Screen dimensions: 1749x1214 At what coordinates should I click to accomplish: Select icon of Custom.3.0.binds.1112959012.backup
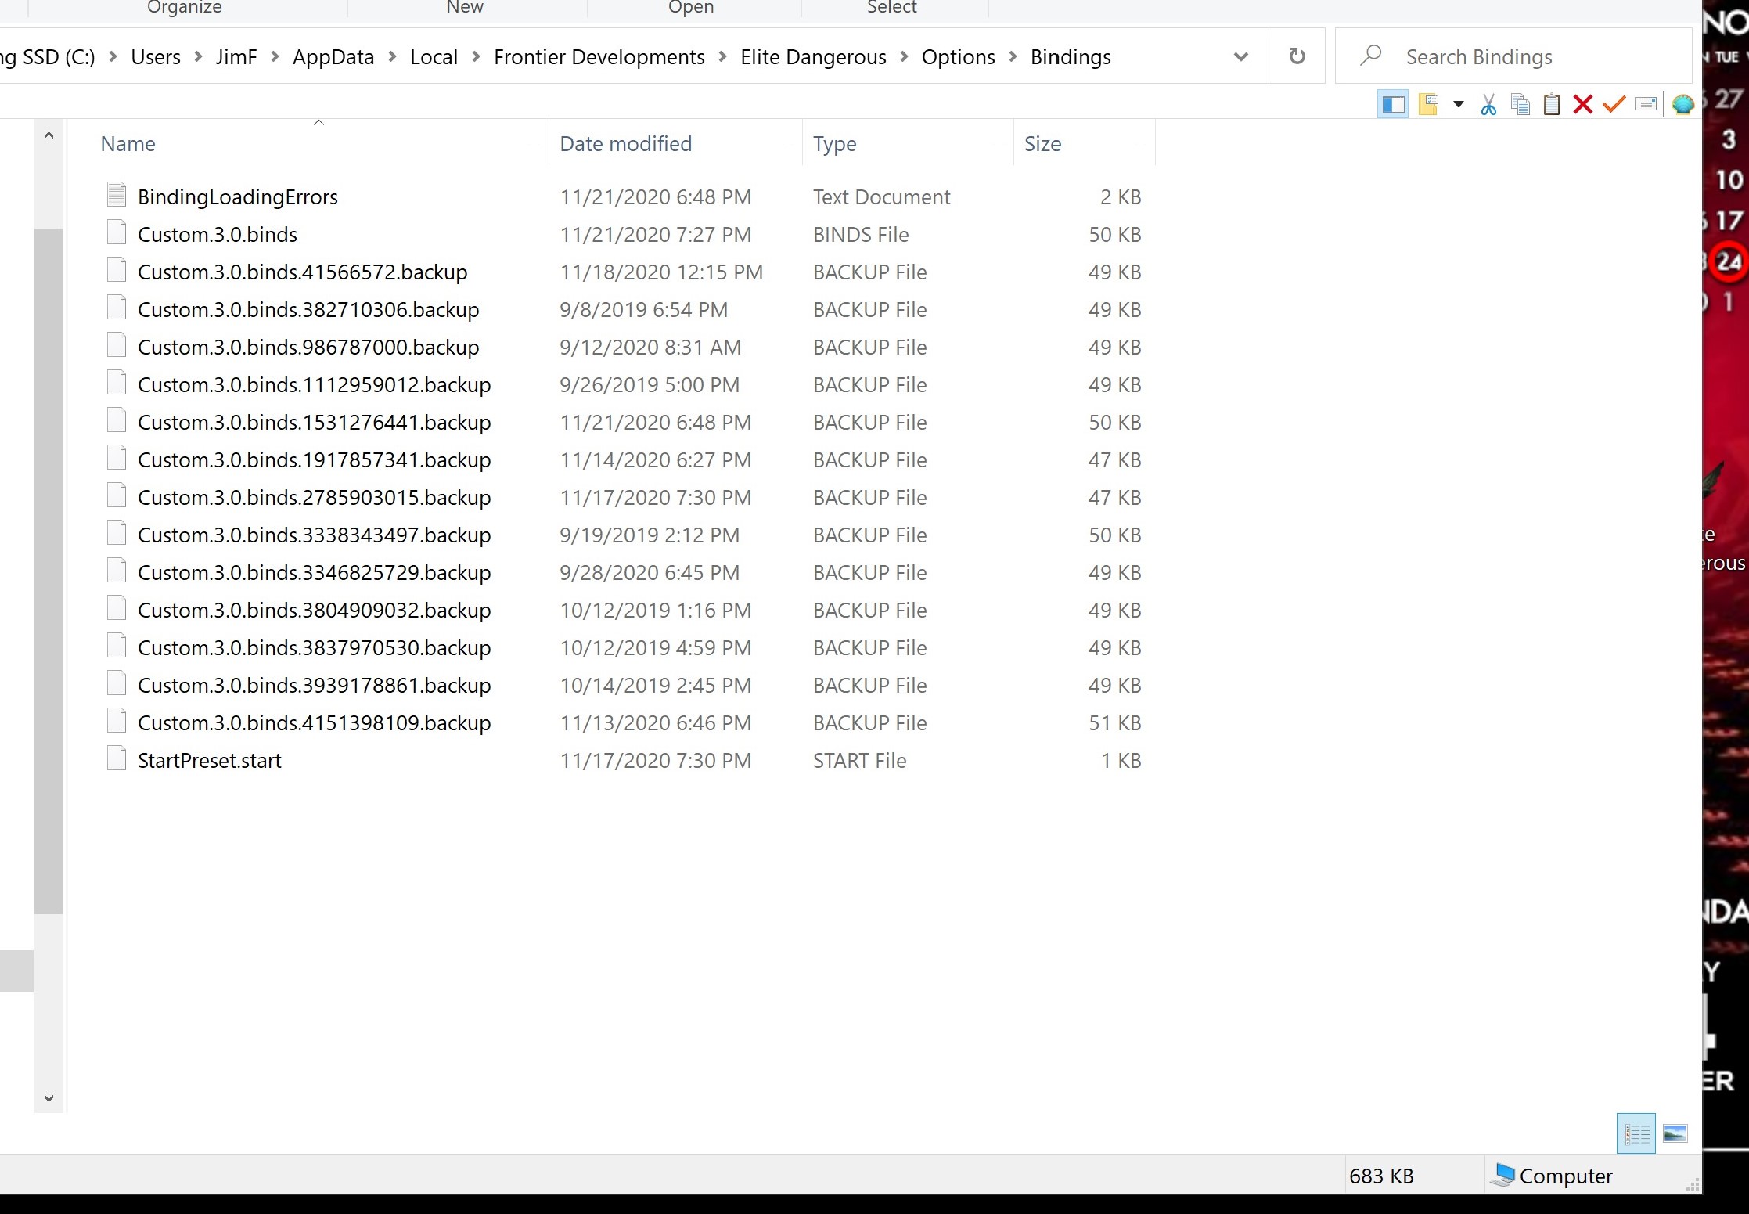click(117, 383)
